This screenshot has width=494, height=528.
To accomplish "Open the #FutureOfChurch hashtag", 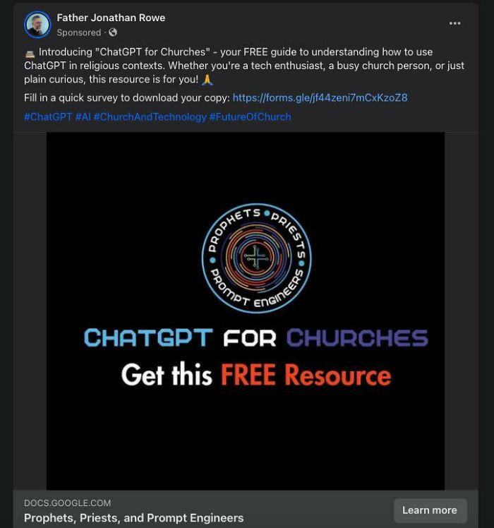I will [251, 117].
